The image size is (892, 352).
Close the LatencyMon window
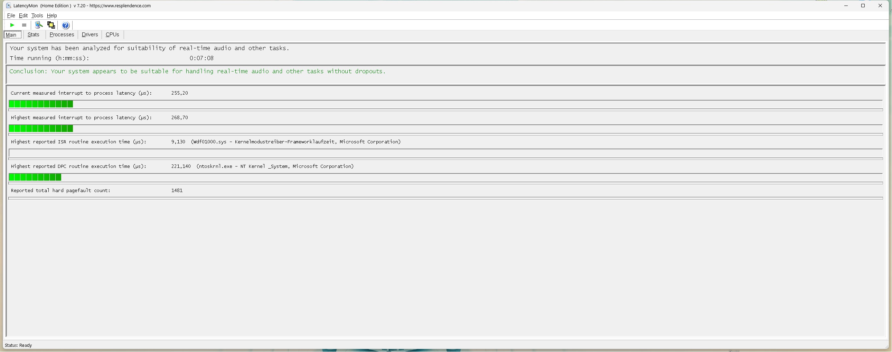point(880,6)
